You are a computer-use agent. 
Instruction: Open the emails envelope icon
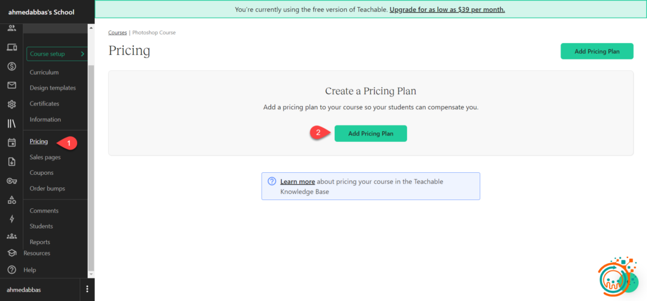(x=11, y=85)
